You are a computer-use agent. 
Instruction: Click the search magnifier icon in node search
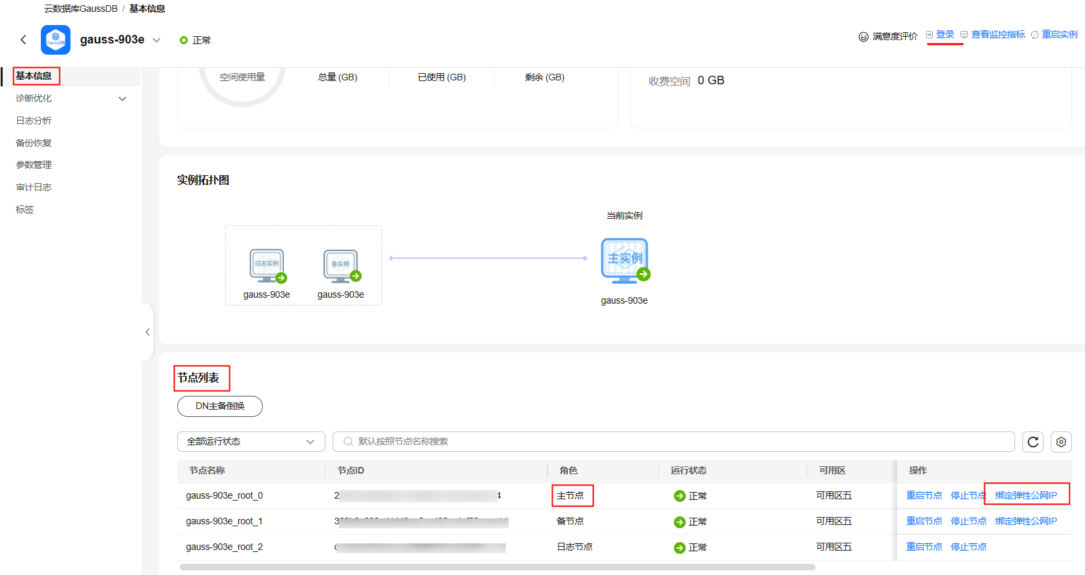[x=348, y=441]
